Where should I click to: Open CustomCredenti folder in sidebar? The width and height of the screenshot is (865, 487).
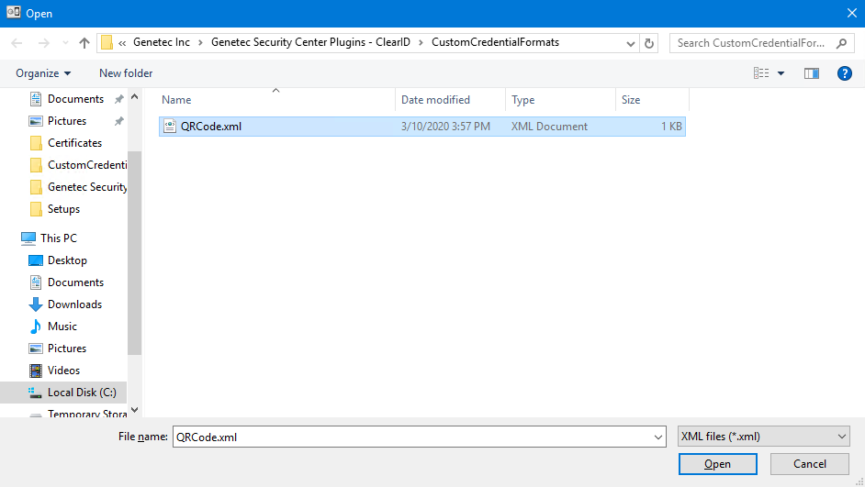(x=77, y=165)
